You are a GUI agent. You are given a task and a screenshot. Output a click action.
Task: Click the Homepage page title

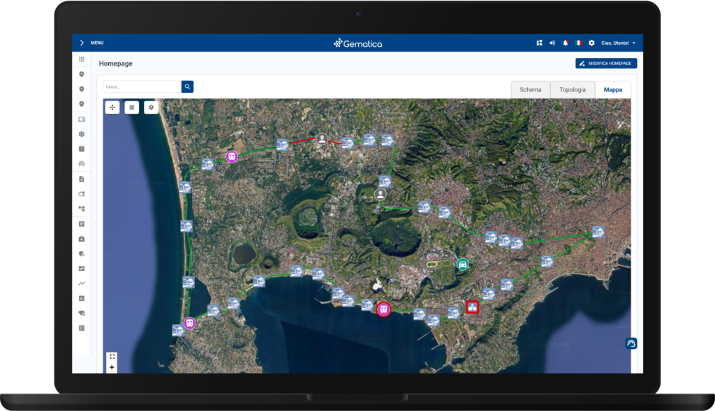click(116, 63)
